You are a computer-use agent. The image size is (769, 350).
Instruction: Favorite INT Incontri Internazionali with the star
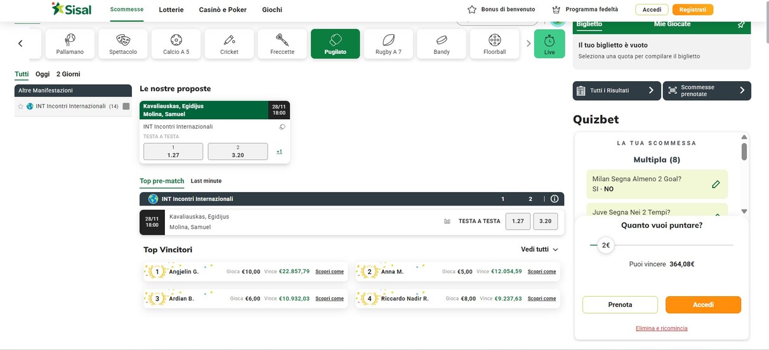(20, 107)
